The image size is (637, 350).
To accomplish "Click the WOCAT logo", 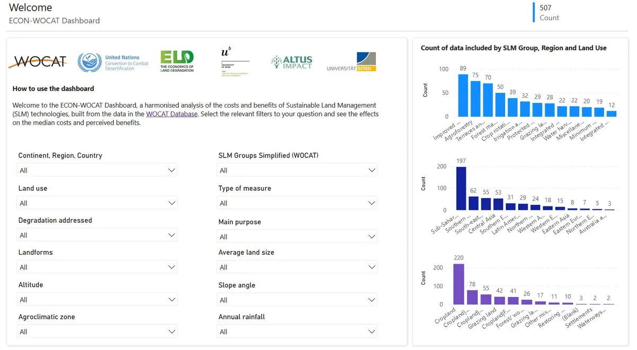I will click(x=37, y=61).
